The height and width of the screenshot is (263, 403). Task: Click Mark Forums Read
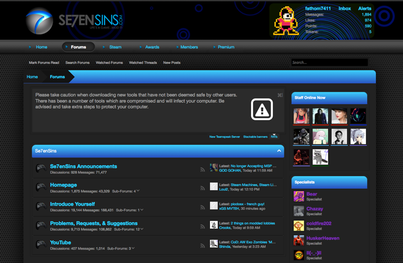pyautogui.click(x=44, y=63)
